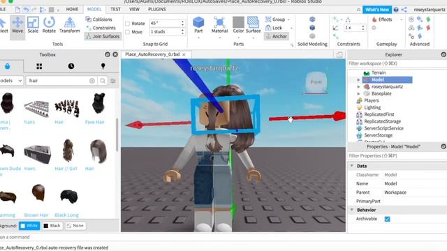Select the Scale tool
The image size is (447, 251).
[33, 25]
